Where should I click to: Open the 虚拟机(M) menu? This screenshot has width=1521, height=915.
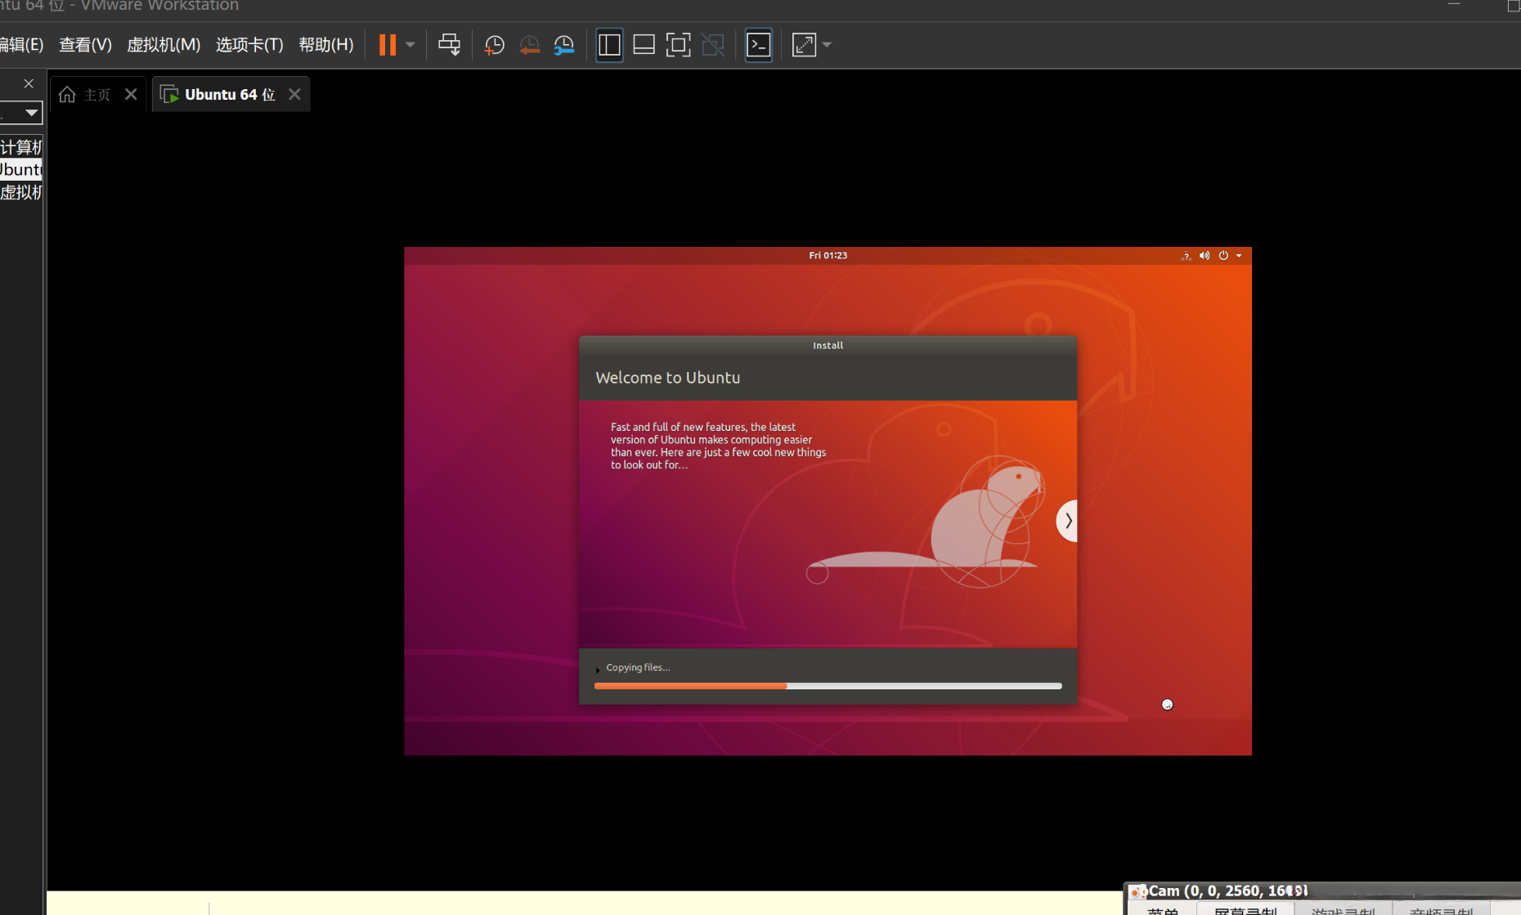click(x=164, y=45)
